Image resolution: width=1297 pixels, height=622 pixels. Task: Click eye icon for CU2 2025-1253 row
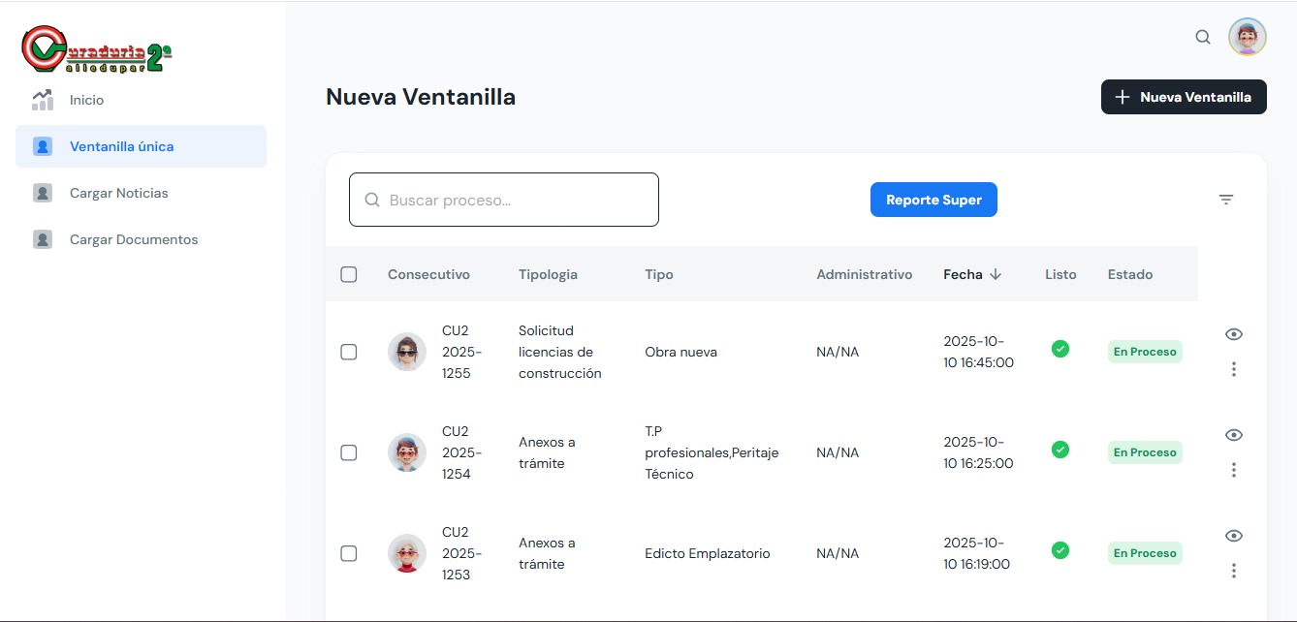[1233, 536]
